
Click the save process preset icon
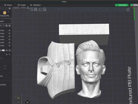(x=7, y=54)
